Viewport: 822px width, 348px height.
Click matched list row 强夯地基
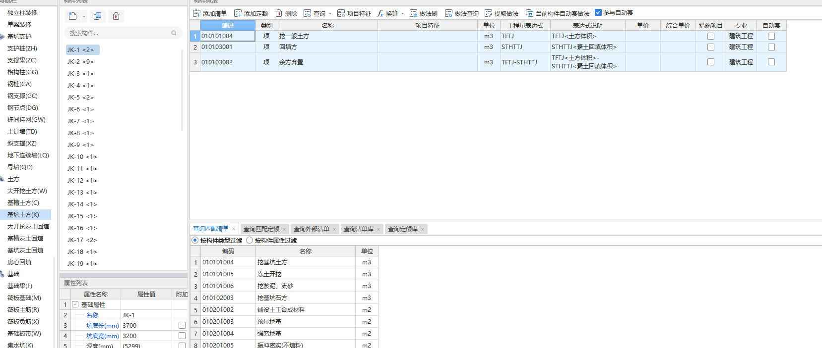coord(284,334)
